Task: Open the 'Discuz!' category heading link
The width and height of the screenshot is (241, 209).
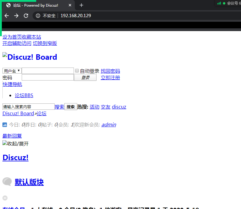Action: [15, 157]
